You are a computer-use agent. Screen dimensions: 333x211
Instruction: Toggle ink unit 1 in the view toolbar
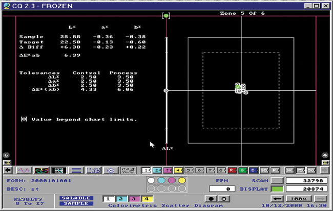[146, 170]
